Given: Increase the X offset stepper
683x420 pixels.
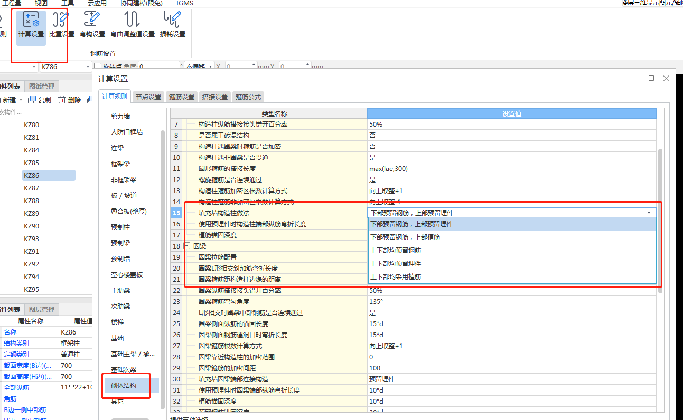Looking at the screenshot, I should (x=253, y=65).
